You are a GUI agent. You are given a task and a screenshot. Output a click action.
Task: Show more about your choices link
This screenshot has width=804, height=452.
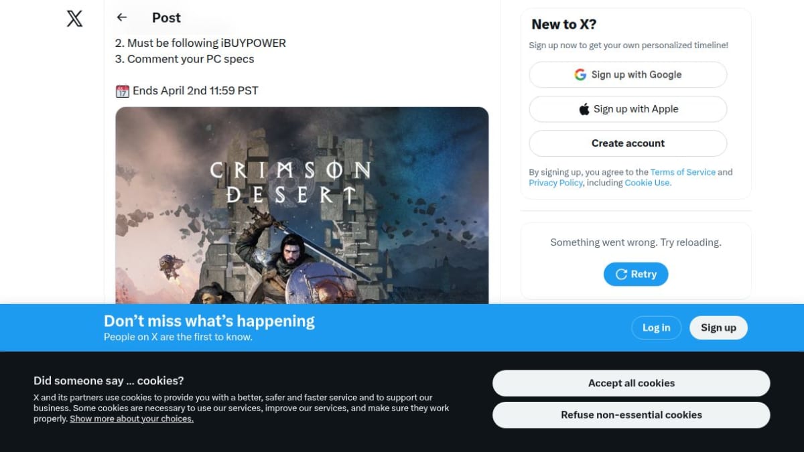pyautogui.click(x=131, y=419)
